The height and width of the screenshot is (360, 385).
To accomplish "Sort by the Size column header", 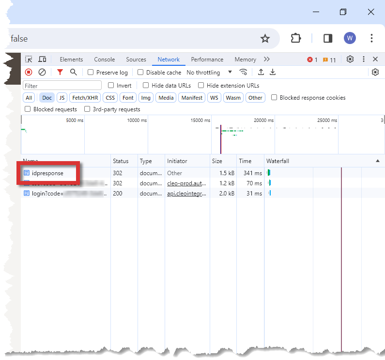I will click(x=223, y=161).
